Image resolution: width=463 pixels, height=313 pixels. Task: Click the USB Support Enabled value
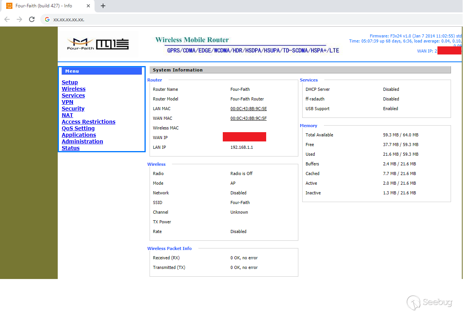tap(391, 109)
